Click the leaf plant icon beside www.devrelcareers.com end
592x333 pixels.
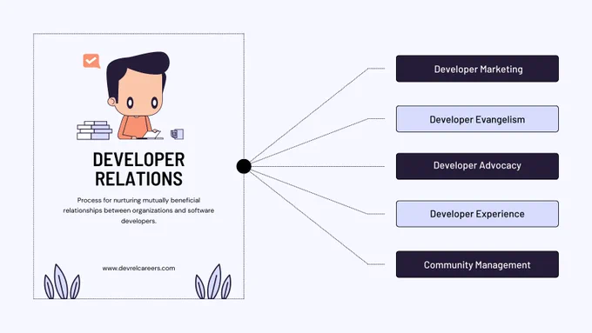(x=213, y=282)
